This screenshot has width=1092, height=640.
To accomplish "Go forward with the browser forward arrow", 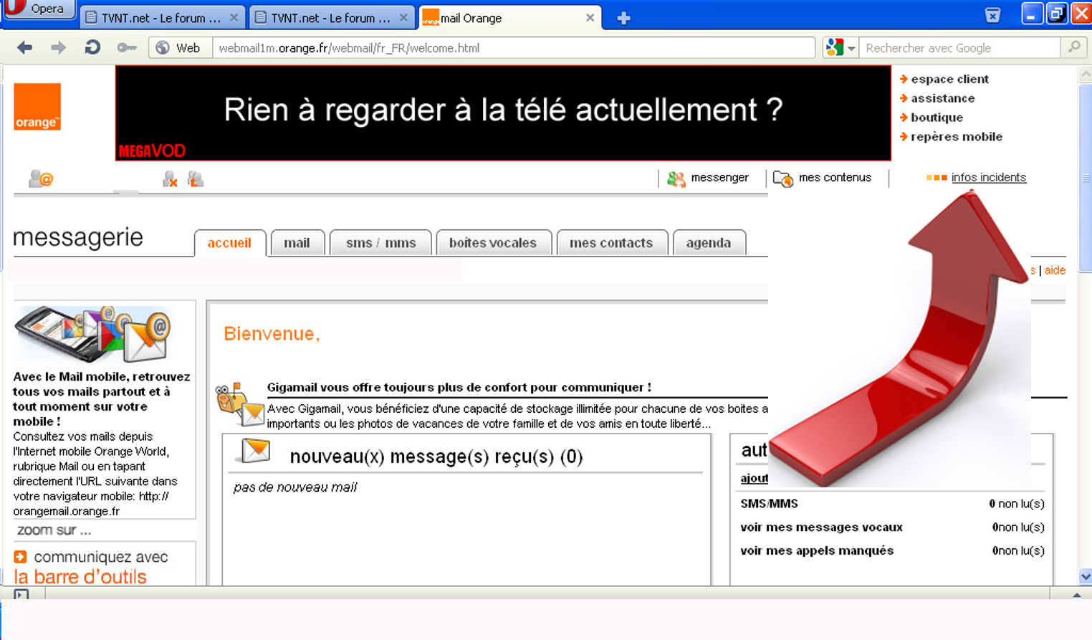I will [58, 48].
